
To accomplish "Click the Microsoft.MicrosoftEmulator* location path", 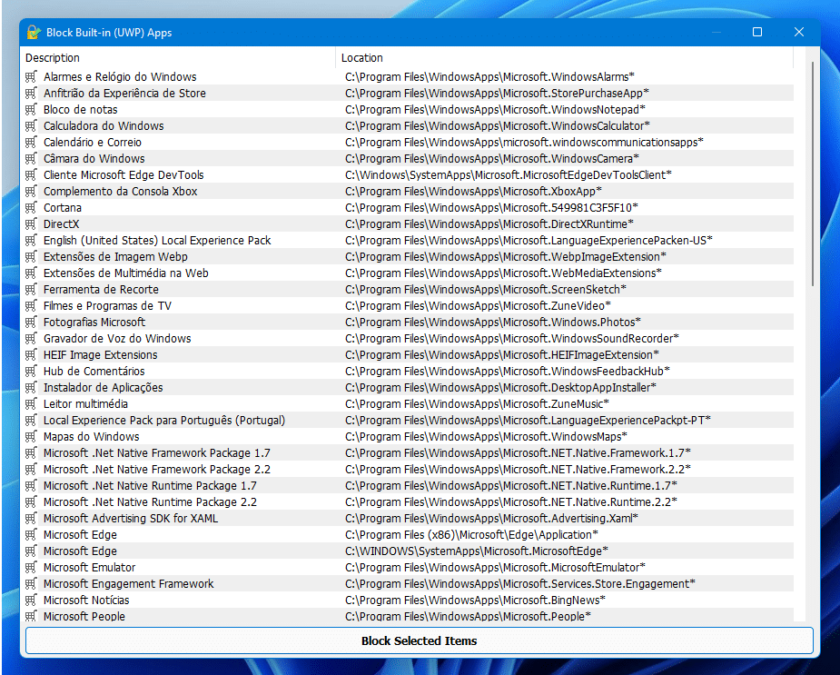I will (x=495, y=567).
